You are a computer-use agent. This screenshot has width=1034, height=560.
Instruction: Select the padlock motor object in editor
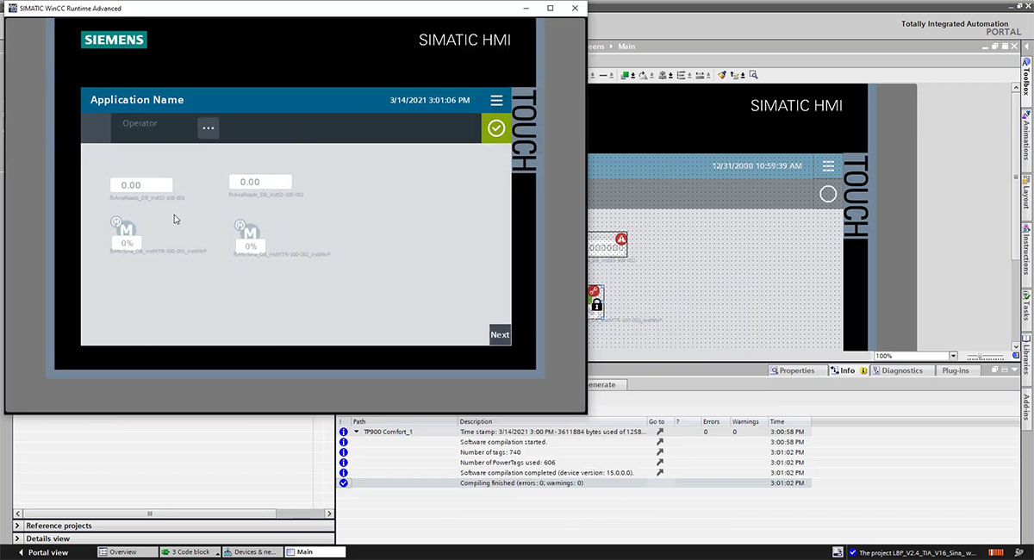pos(595,302)
